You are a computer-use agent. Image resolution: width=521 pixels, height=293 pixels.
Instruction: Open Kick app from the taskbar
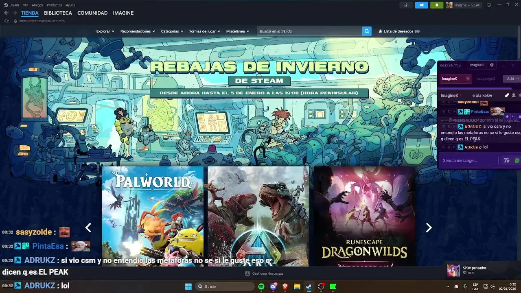(333, 286)
